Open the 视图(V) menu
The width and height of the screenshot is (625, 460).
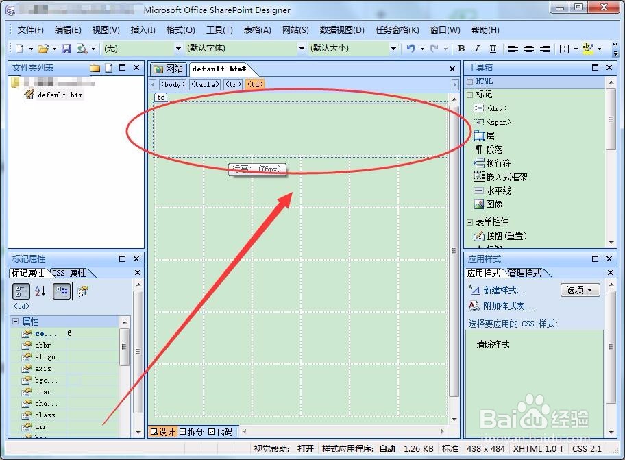(x=106, y=30)
